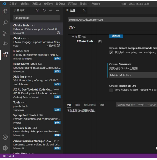Open the XML Tools 2.5.1 entry
157x160 pixels.
click(x=37, y=80)
